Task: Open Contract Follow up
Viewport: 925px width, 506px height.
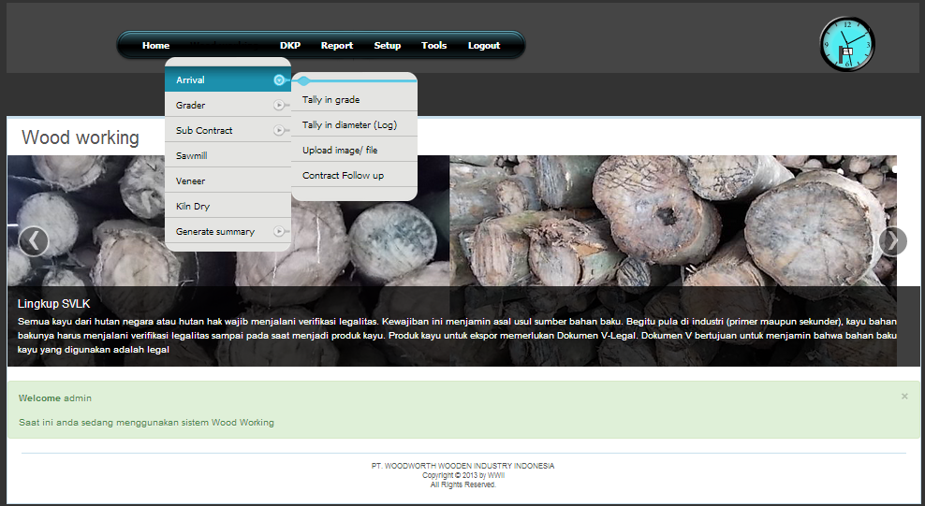Action: coord(343,176)
